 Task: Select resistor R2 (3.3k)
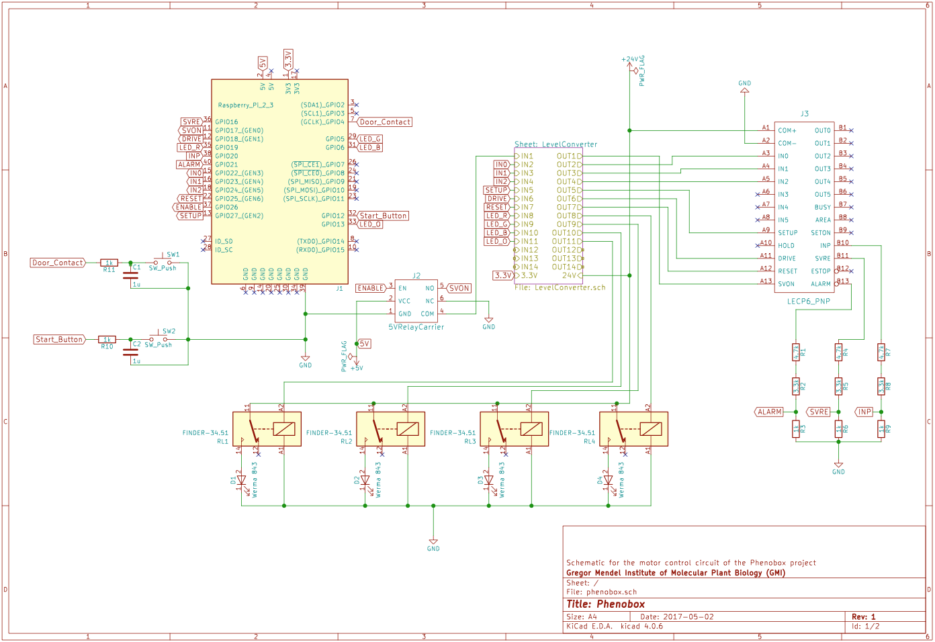[796, 386]
